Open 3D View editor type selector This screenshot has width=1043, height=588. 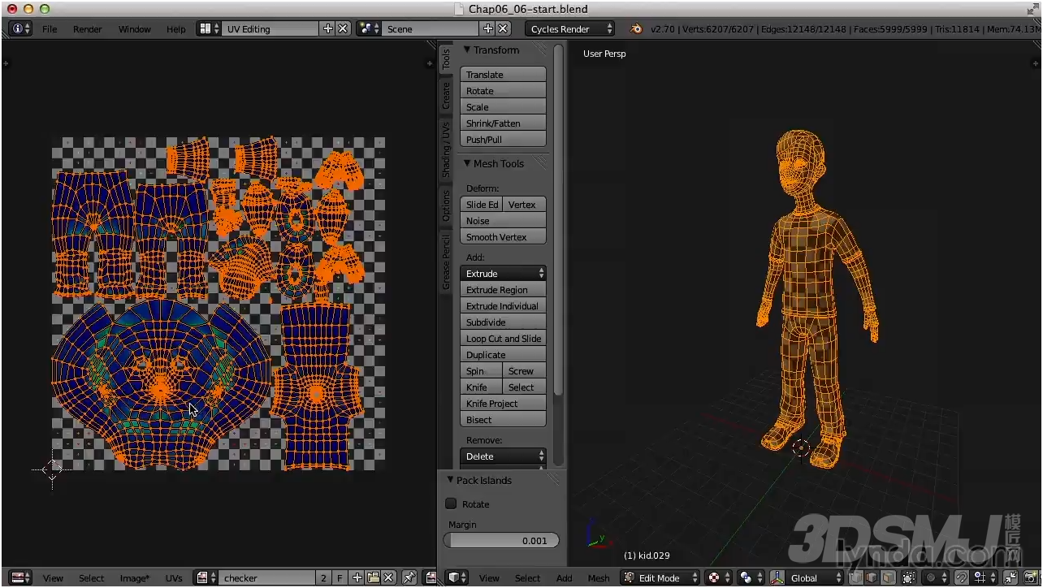coord(457,577)
